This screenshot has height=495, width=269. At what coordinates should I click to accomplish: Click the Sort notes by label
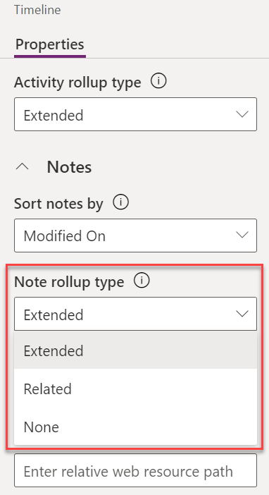(58, 204)
